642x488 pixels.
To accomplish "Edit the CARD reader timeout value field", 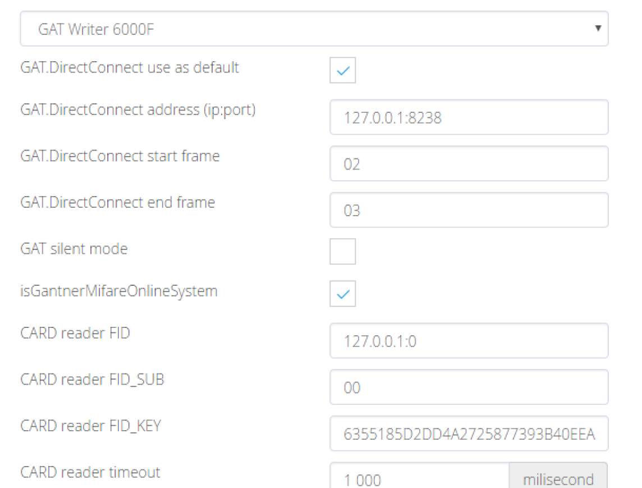I will tap(419, 477).
